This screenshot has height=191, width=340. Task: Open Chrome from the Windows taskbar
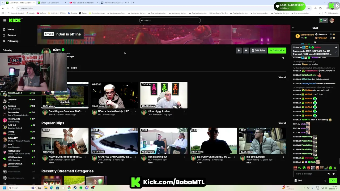[69, 188]
